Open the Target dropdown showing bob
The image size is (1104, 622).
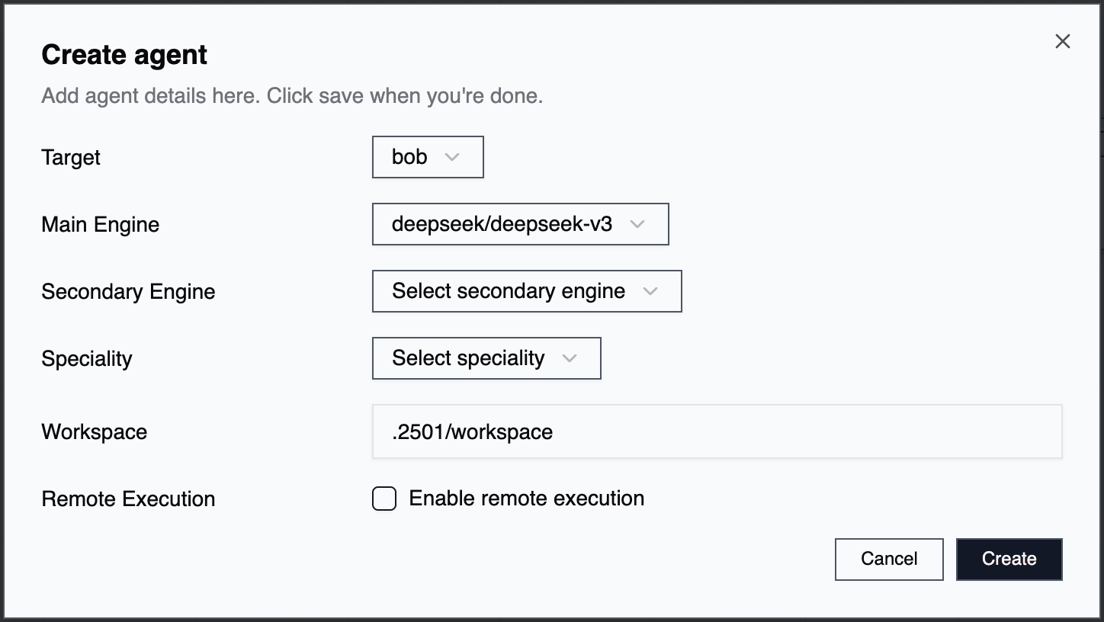[x=427, y=157]
